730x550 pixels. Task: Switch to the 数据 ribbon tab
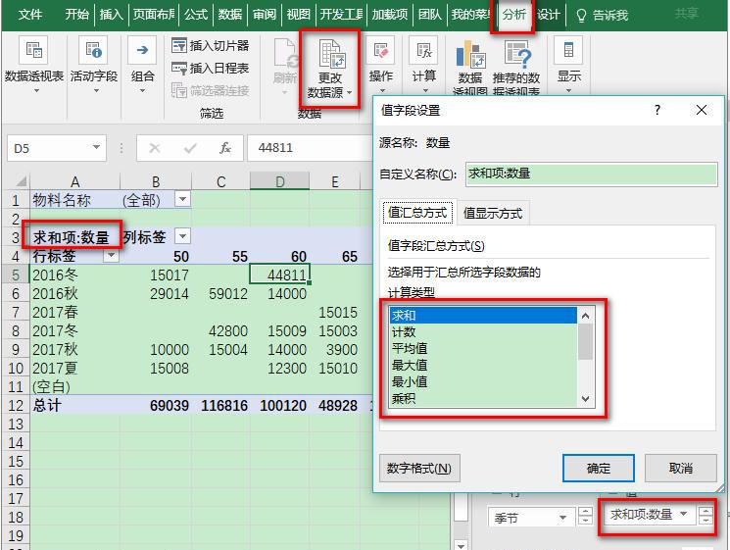[x=230, y=15]
